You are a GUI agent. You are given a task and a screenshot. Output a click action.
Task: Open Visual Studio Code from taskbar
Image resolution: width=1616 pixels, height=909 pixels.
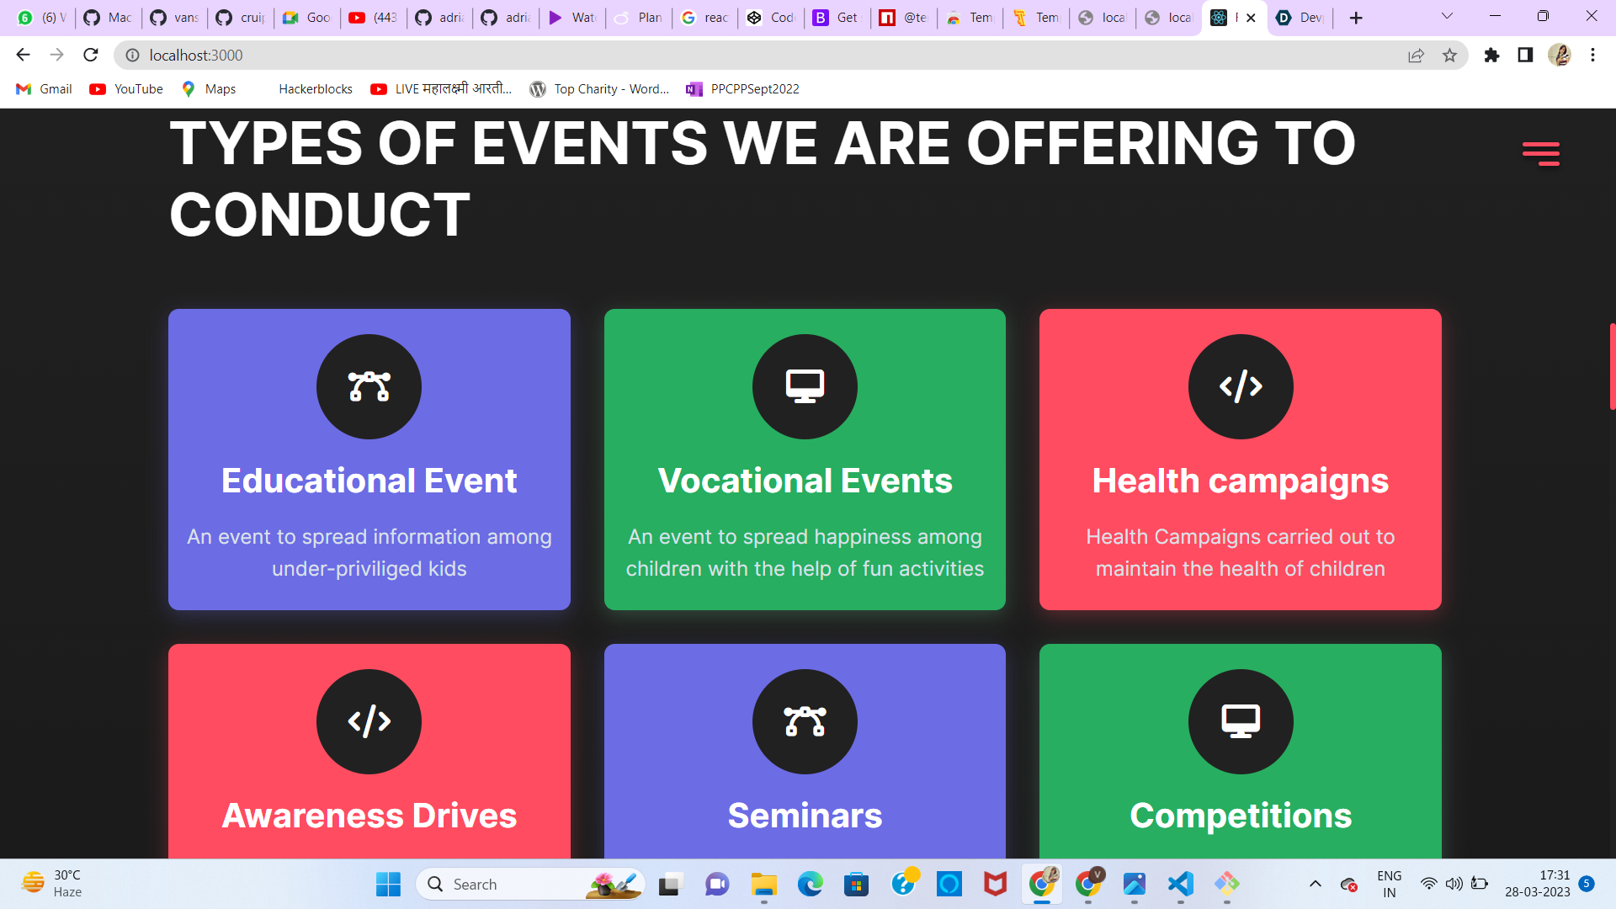(1180, 884)
